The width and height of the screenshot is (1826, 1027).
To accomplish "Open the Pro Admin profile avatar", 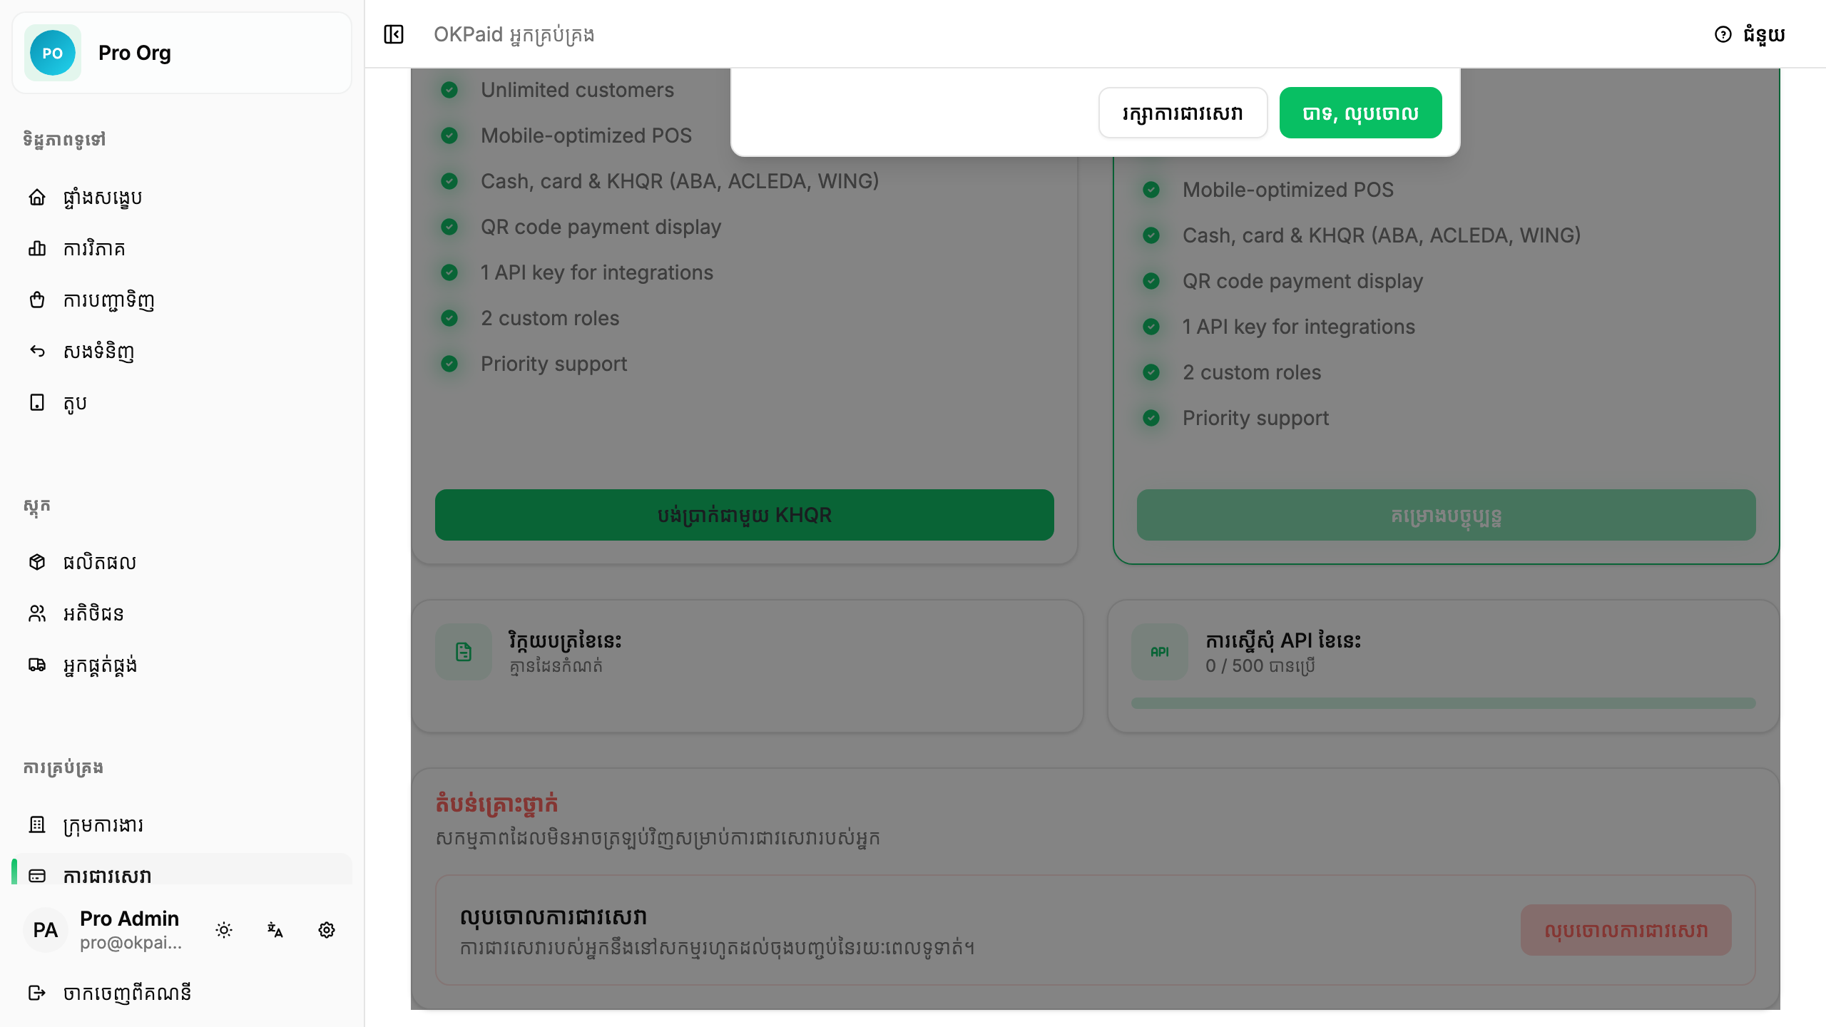I will [x=46, y=930].
